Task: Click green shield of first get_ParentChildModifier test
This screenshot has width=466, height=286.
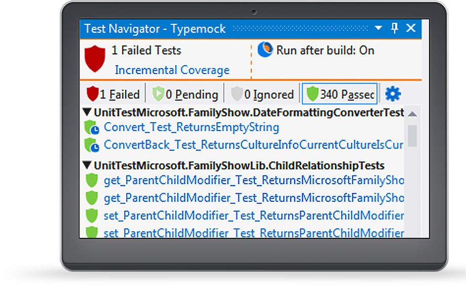Action: coord(92,181)
